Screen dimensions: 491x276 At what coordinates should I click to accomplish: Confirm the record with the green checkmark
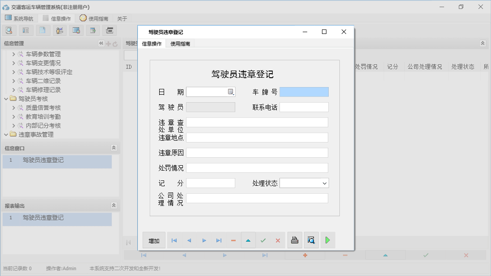263,240
